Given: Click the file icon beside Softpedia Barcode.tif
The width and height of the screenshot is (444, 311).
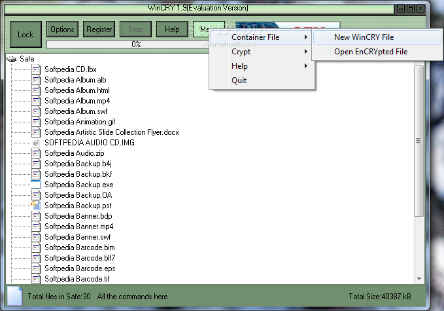Looking at the screenshot, I should pyautogui.click(x=36, y=279).
